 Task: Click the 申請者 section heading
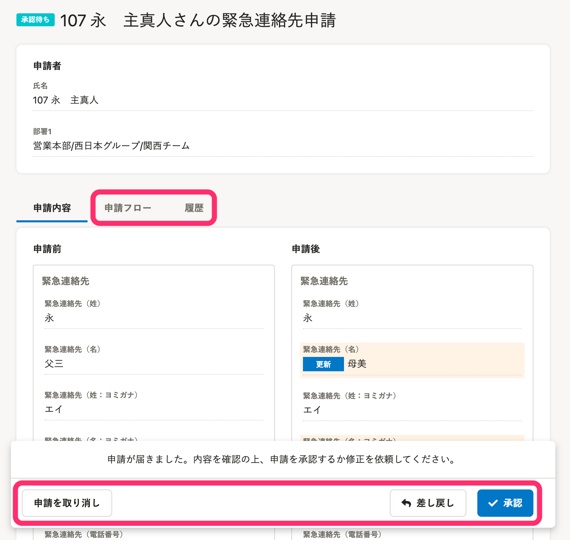click(47, 66)
